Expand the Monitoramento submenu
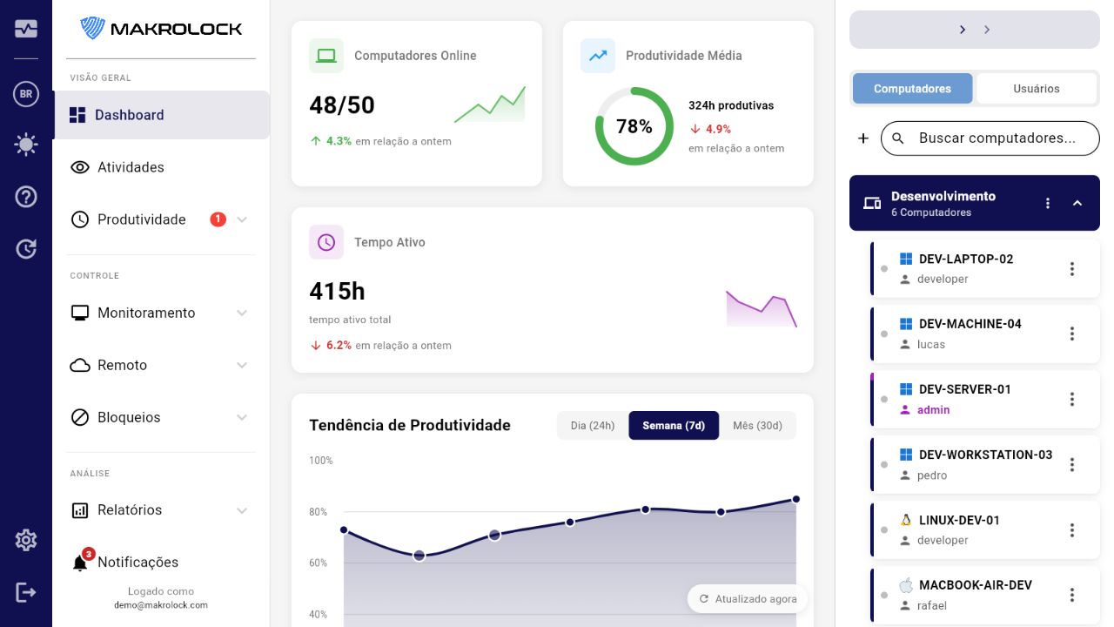 tap(161, 313)
